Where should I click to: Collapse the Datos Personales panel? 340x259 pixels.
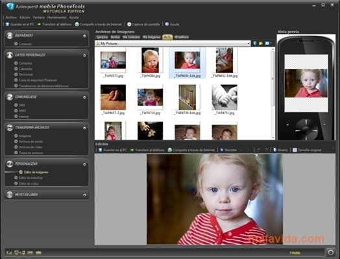pos(84,56)
